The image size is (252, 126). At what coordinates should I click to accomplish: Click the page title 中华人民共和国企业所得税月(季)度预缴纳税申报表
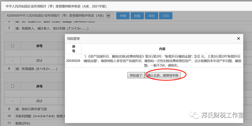tap(56, 6)
